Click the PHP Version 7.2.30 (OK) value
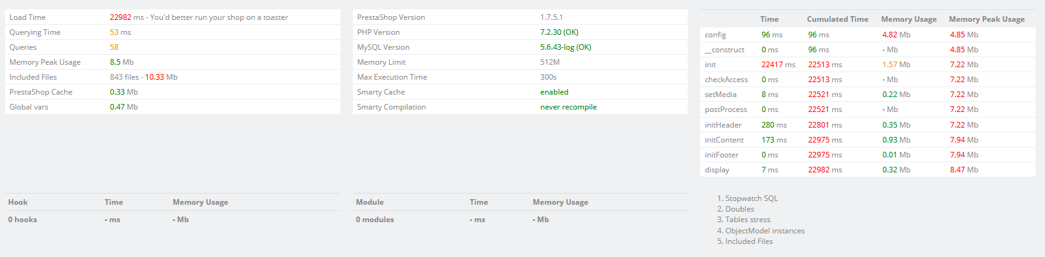This screenshot has height=257, width=1045. click(559, 32)
